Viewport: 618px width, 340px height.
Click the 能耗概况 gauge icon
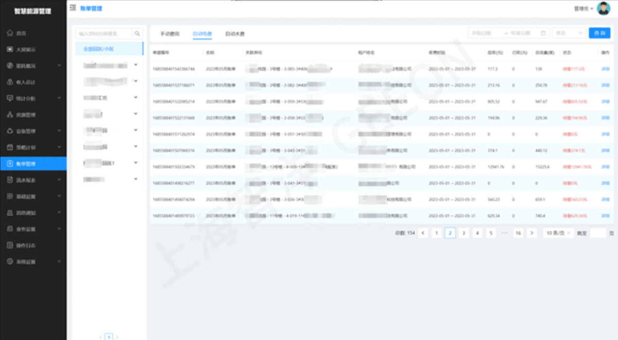coord(10,66)
